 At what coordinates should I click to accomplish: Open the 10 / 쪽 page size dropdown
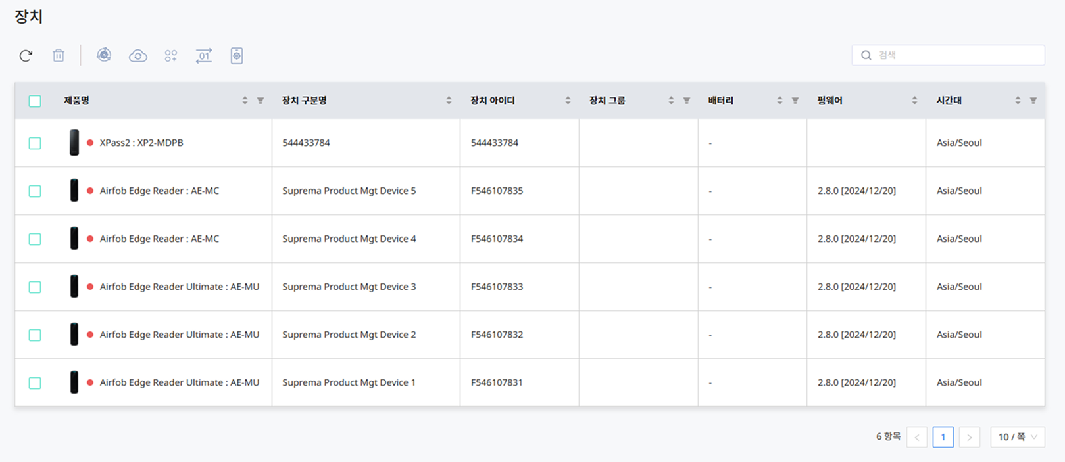(x=1017, y=437)
